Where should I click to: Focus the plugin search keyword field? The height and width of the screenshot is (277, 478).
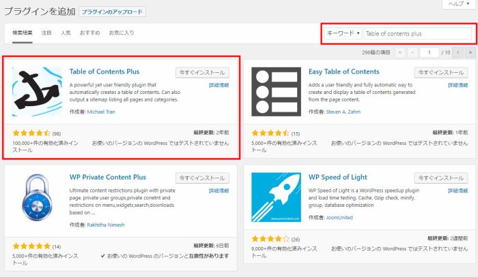[417, 33]
